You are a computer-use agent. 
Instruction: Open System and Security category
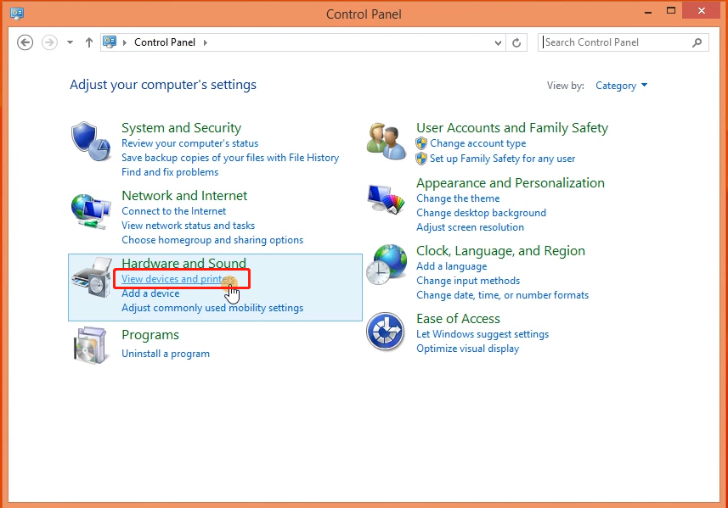click(182, 128)
